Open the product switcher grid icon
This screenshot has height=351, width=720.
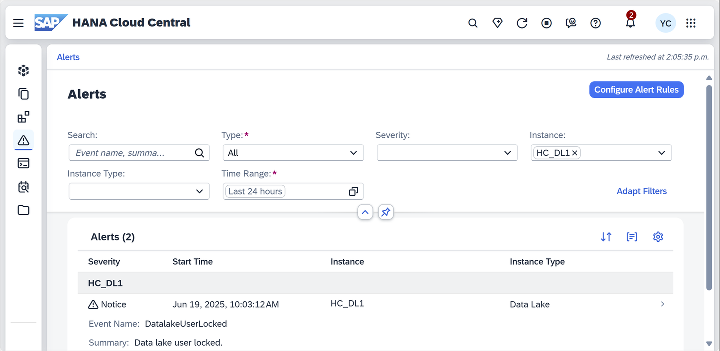click(x=691, y=23)
